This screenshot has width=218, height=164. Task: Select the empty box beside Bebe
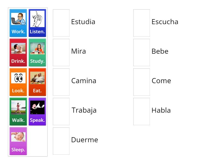point(141,52)
